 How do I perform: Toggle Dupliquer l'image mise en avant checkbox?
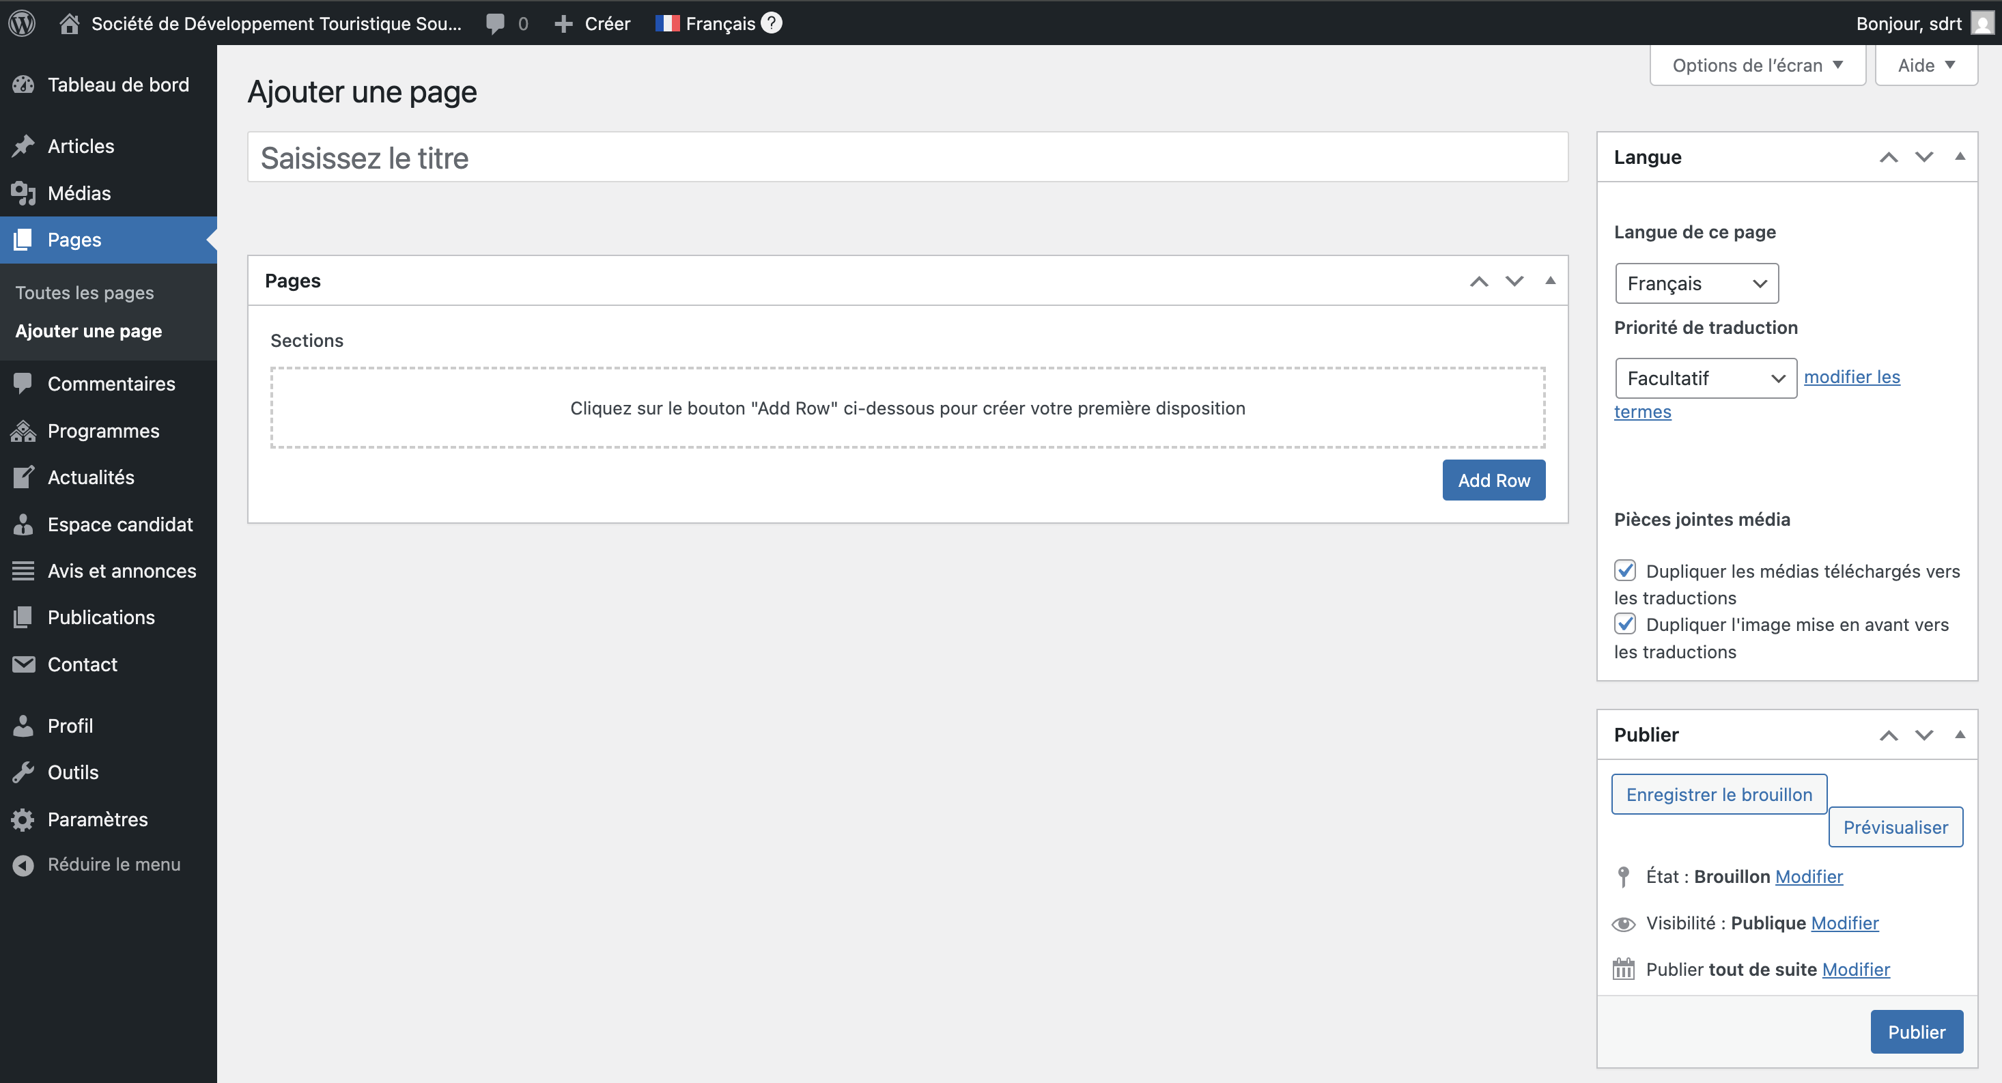pos(1625,624)
